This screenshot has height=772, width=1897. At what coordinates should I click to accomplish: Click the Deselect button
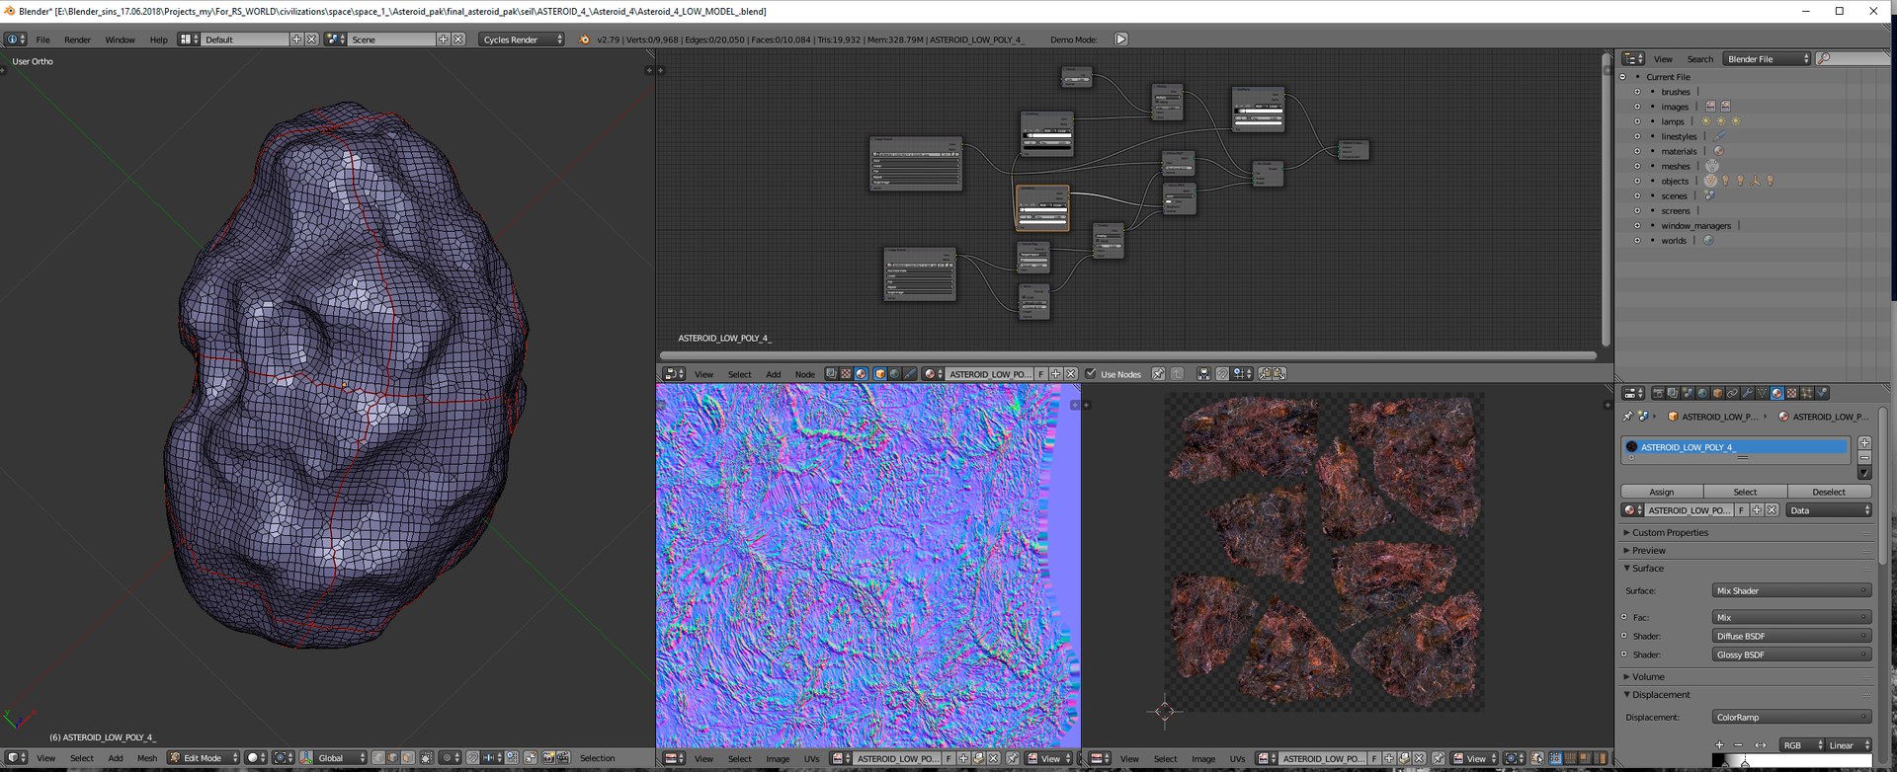coord(1829,492)
